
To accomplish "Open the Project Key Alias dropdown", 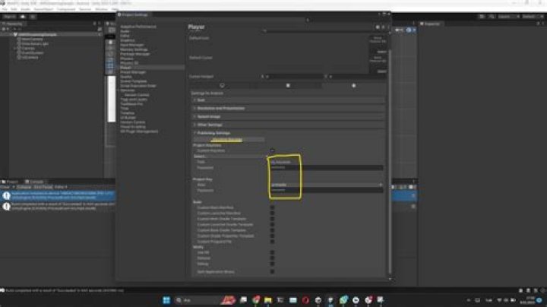I will [327, 185].
